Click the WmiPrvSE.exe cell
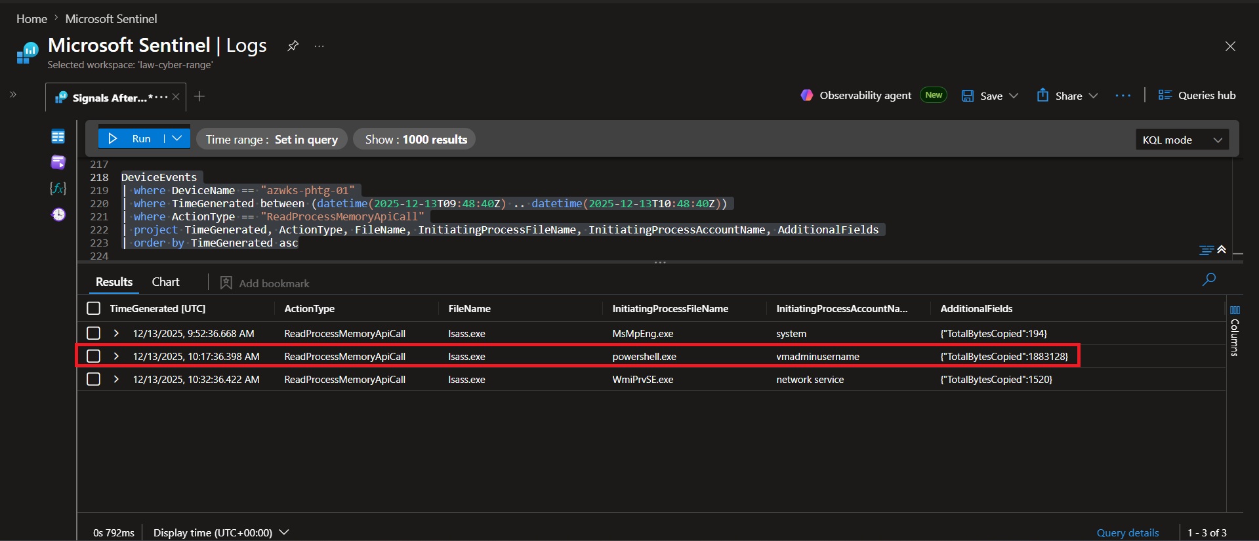The height and width of the screenshot is (541, 1259). pos(642,379)
